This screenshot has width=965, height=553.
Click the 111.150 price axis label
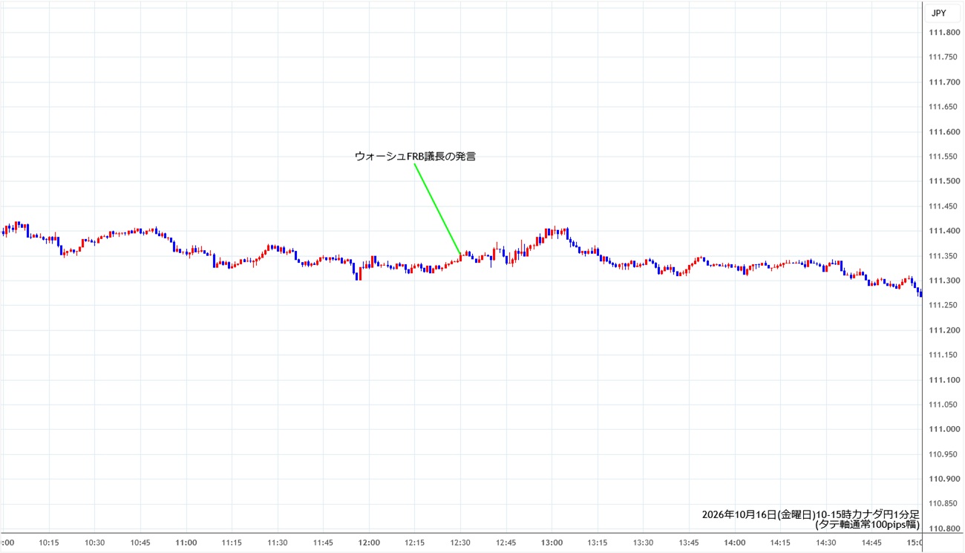coord(943,355)
